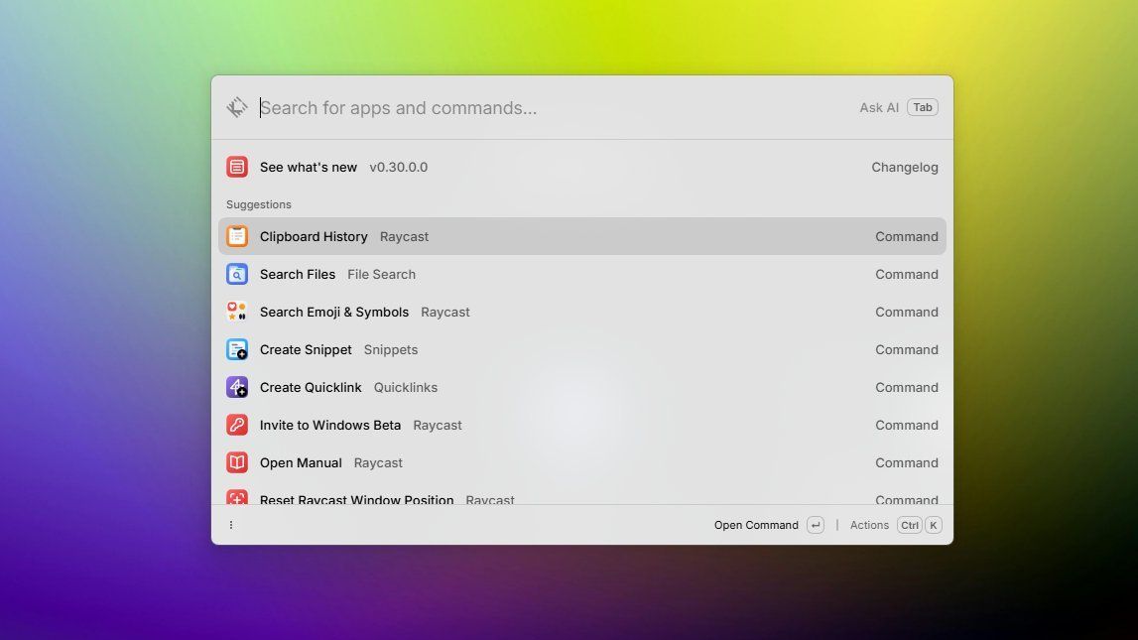Click the Reset Raycast Window Position icon
This screenshot has width=1138, height=640.
coord(236,498)
